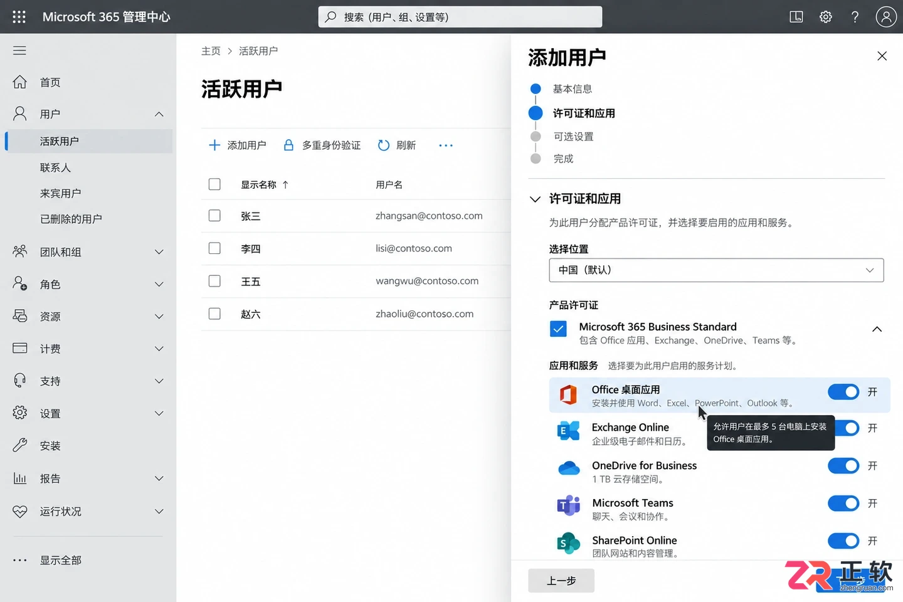Click the 主页 breadcrumb link

pyautogui.click(x=211, y=51)
